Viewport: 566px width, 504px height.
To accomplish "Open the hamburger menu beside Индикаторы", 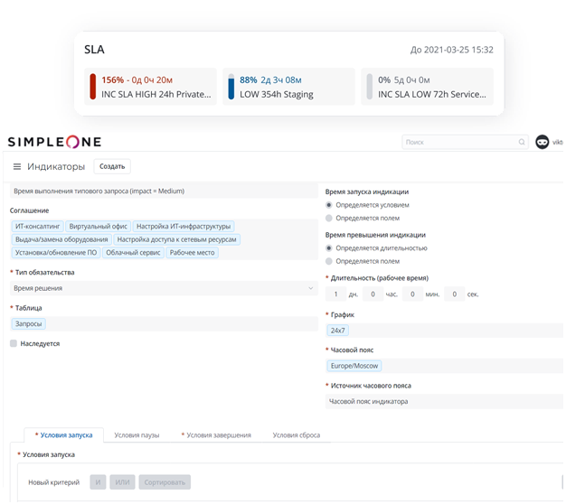I will point(17,166).
